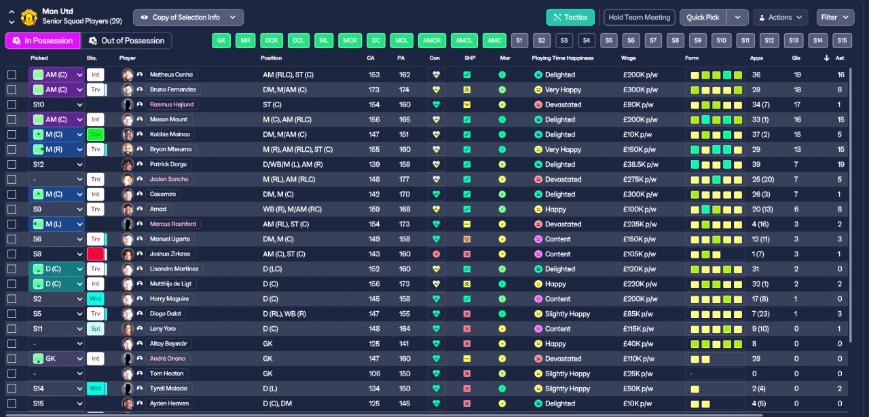Click Diogo Dalot's red X sharpness icon
Screen dimensions: 869x417
(x=466, y=313)
